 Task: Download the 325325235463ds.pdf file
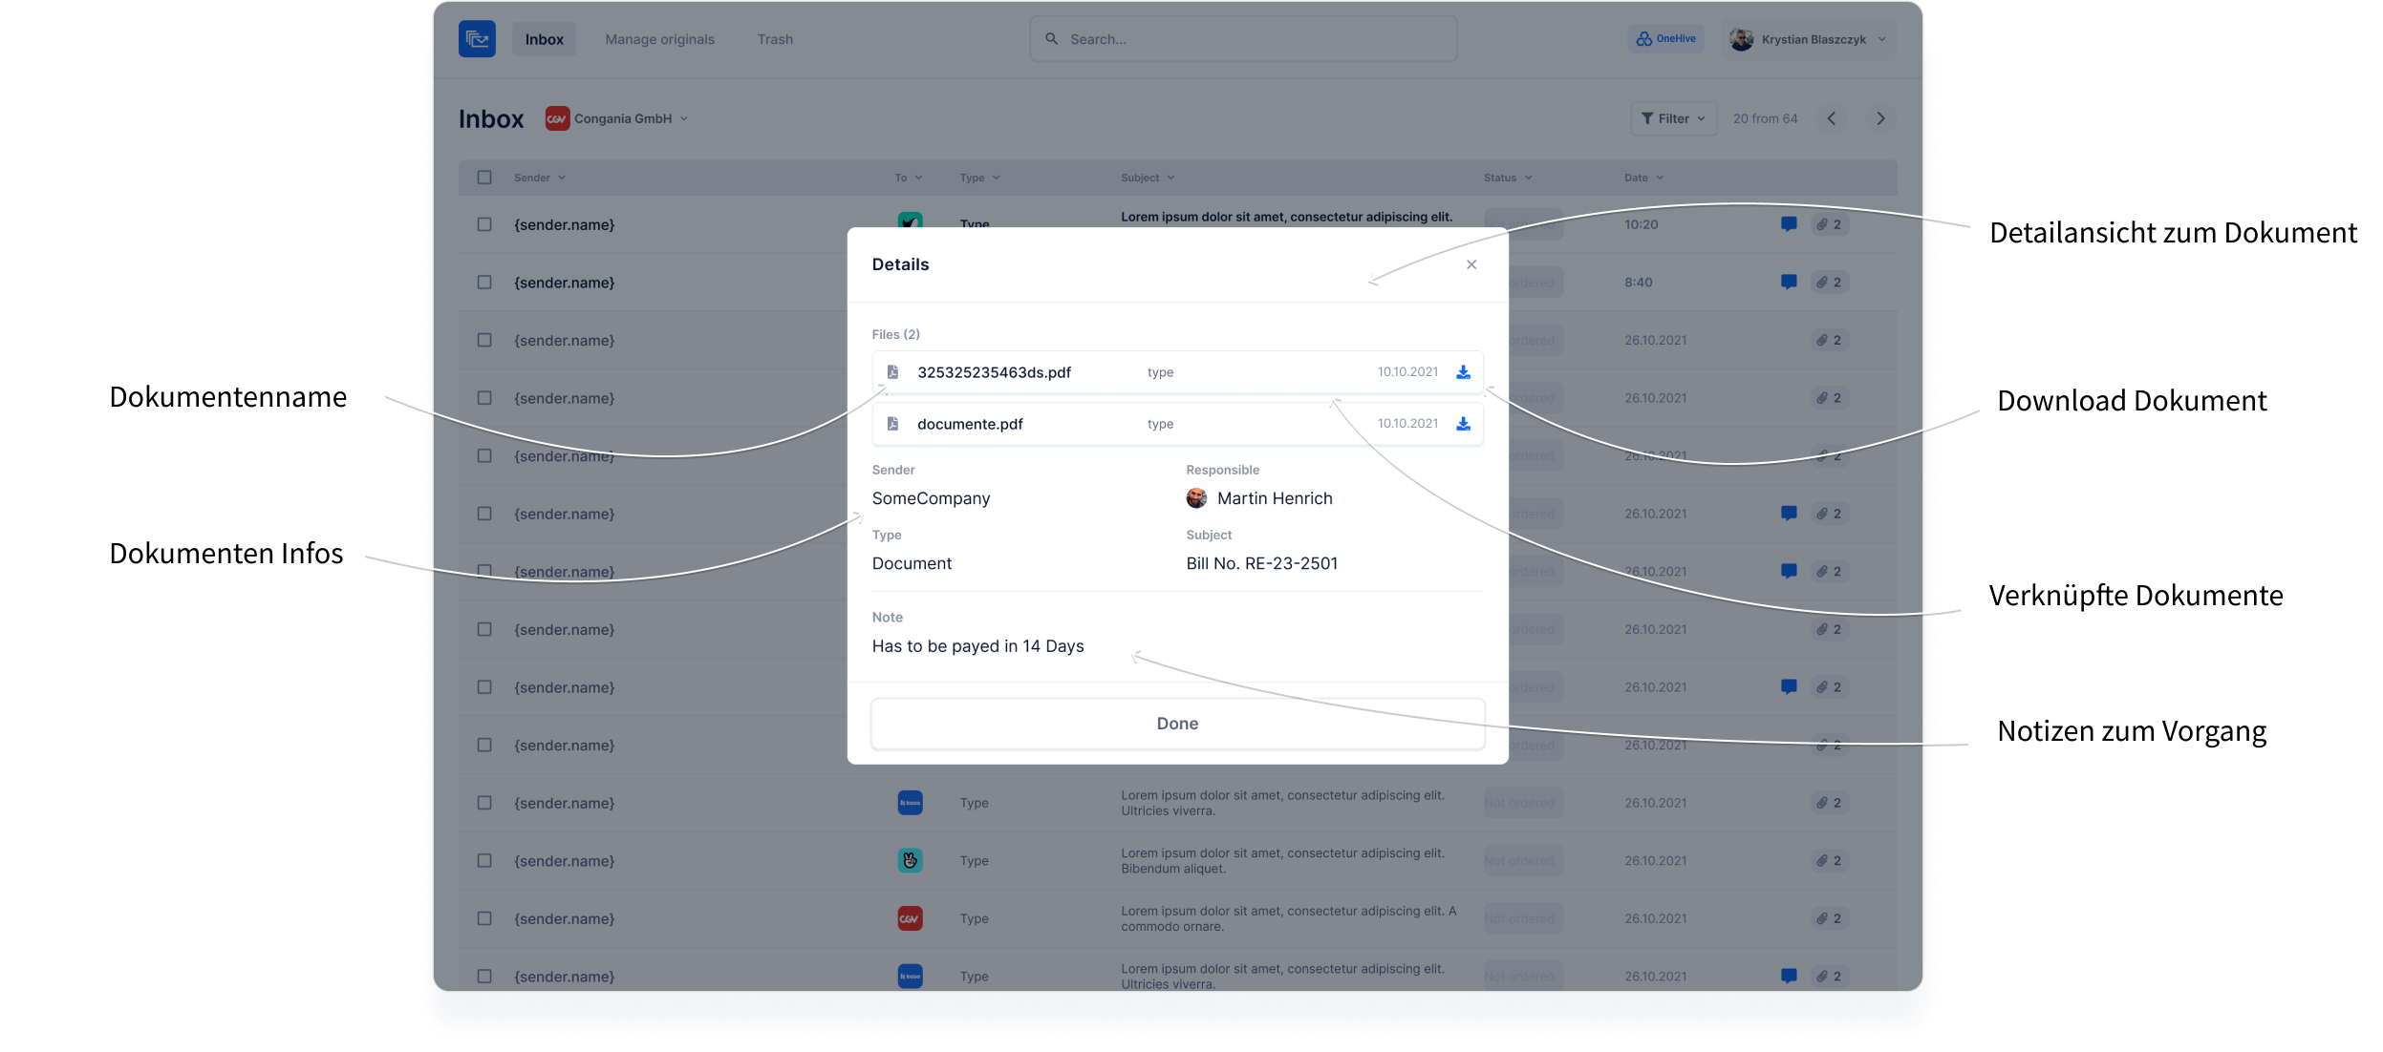(1462, 372)
